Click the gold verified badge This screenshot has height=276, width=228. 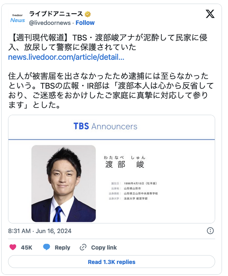pos(88,14)
